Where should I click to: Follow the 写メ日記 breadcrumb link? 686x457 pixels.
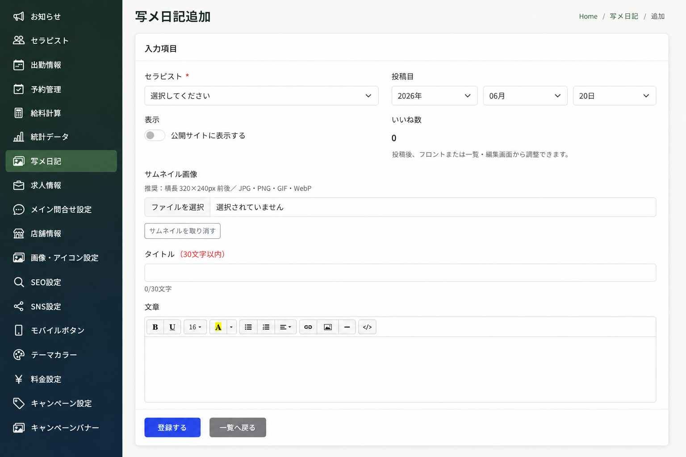[624, 17]
